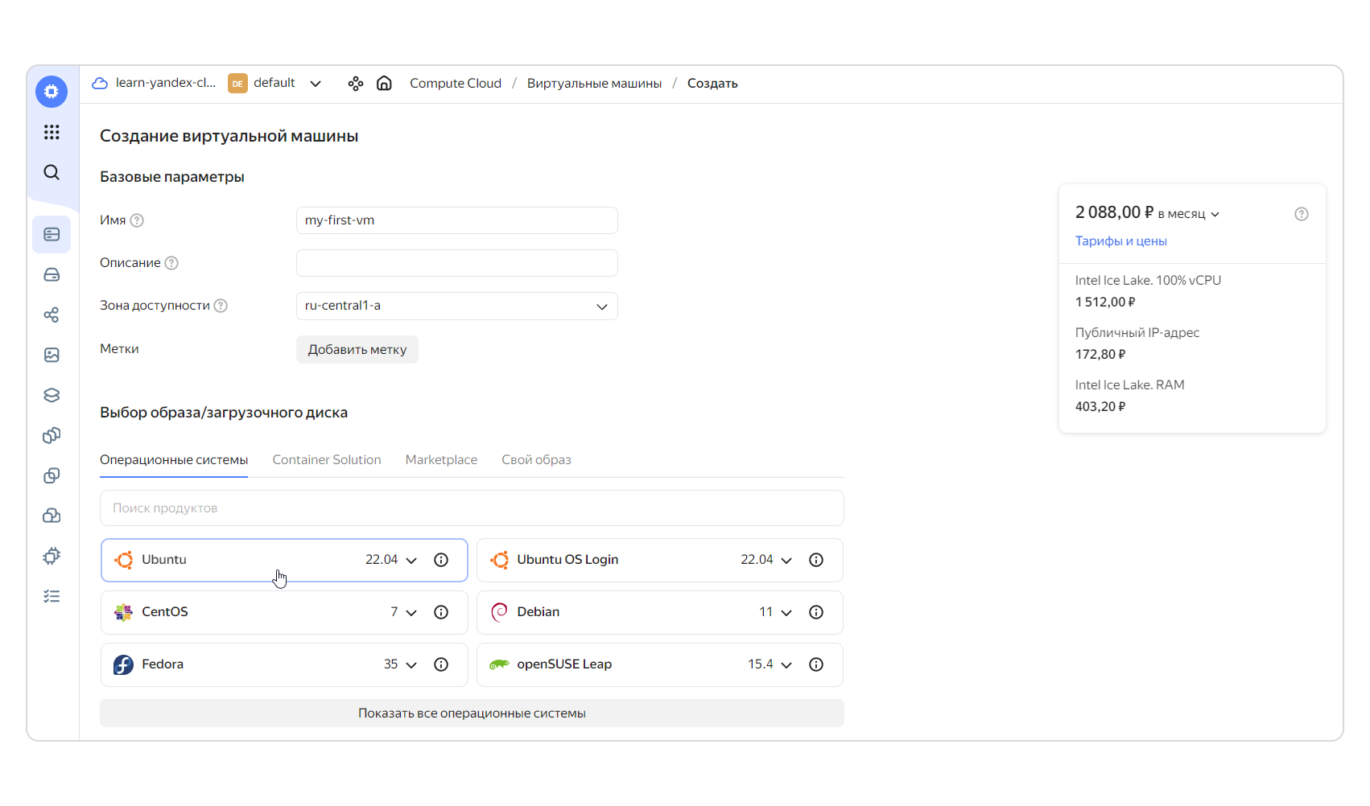Image resolution: width=1370 pixels, height=806 pixels.
Task: Click 'Intel Ice Lake. RAM' price line
Action: coord(1130,385)
